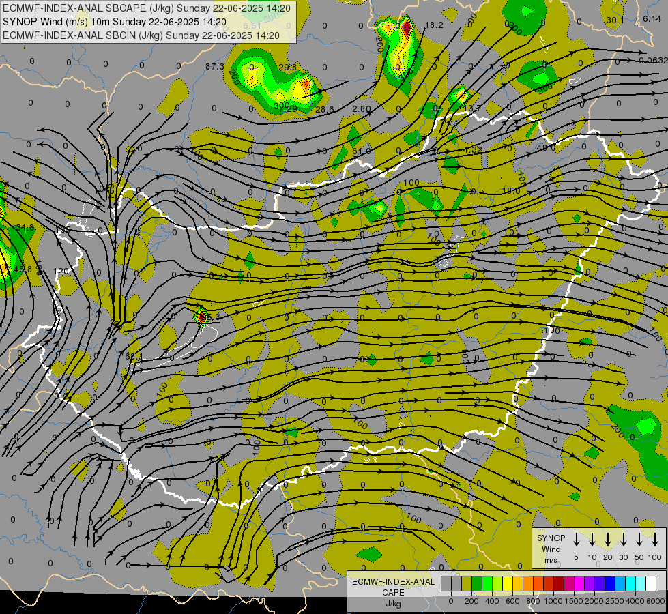Click the map value 4.32
The image size is (668, 614).
coord(472,149)
